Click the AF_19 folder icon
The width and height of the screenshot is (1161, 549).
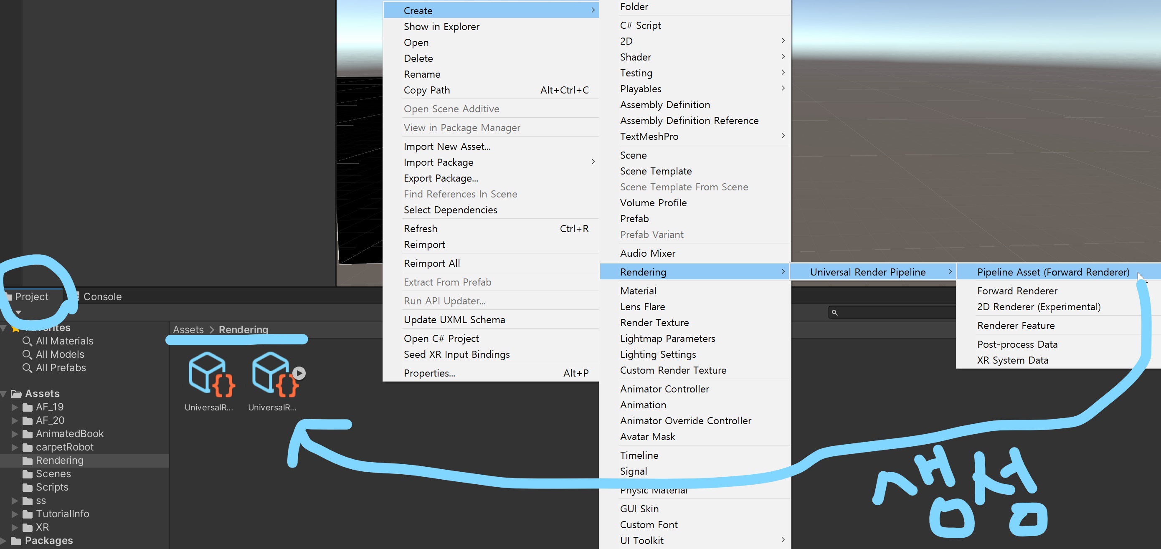coord(28,407)
